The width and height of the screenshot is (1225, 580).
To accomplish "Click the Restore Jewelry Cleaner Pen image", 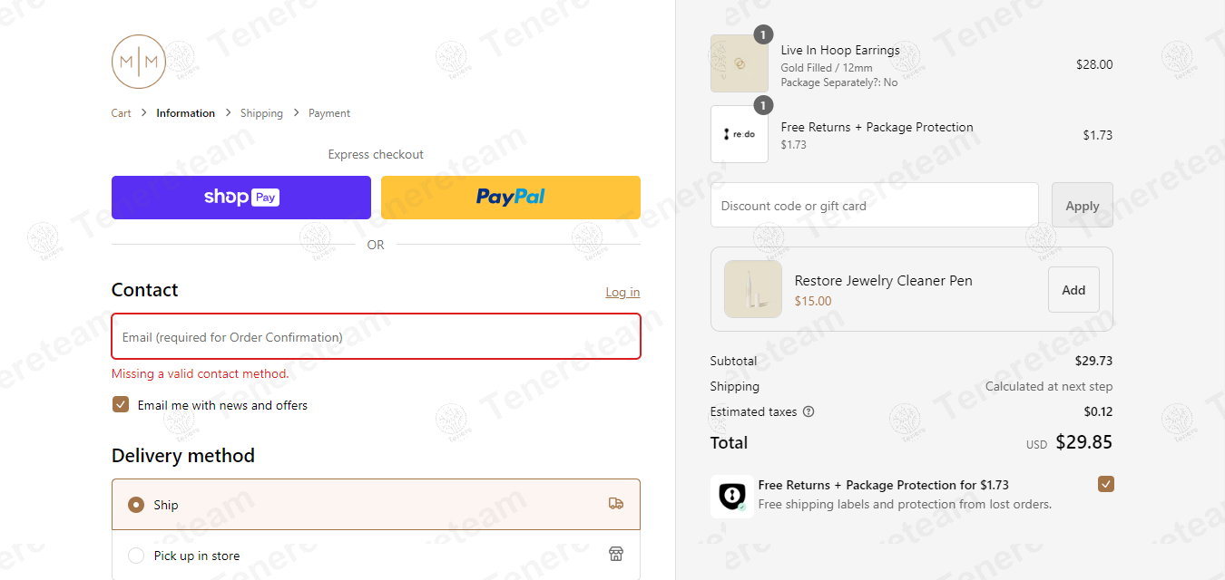I will [x=752, y=289].
